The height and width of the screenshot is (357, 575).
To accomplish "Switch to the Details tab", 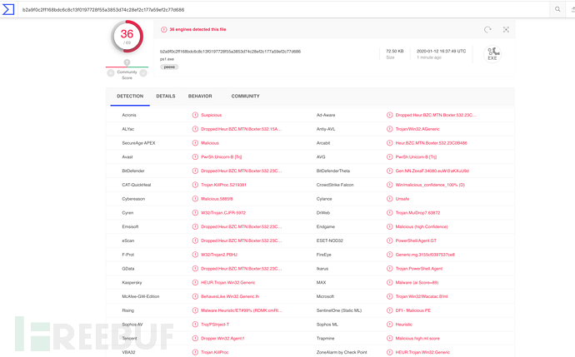I will click(x=166, y=97).
